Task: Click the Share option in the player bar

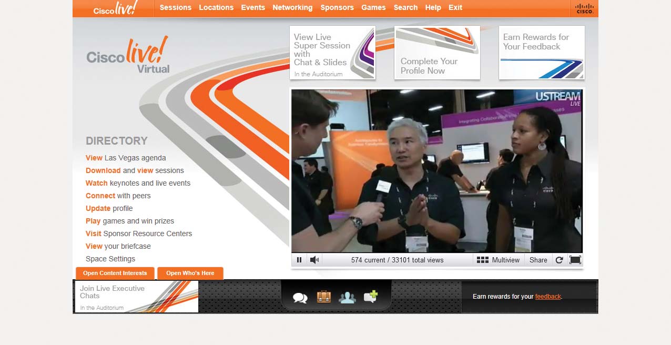Action: point(538,259)
